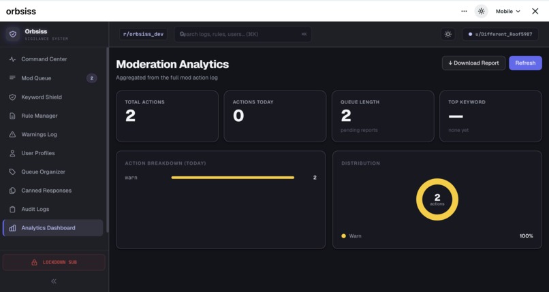Screen dimensions: 549x292
Task: Click the 'pending reports' caption
Action: click(359, 130)
